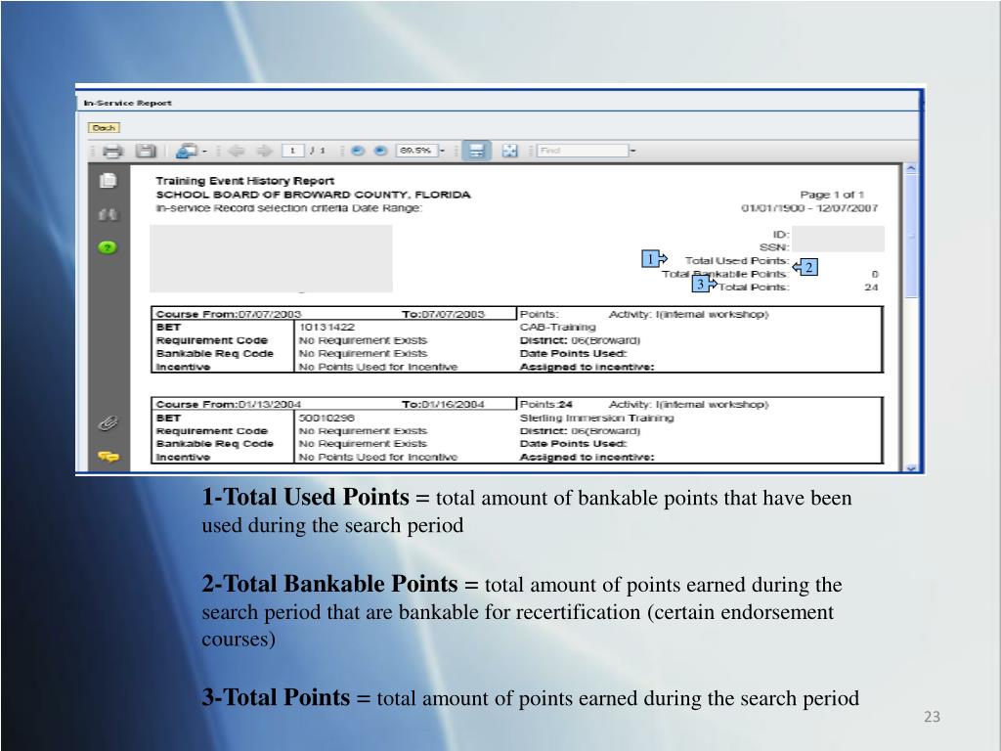Click the "Page 1 of 1" text

832,195
